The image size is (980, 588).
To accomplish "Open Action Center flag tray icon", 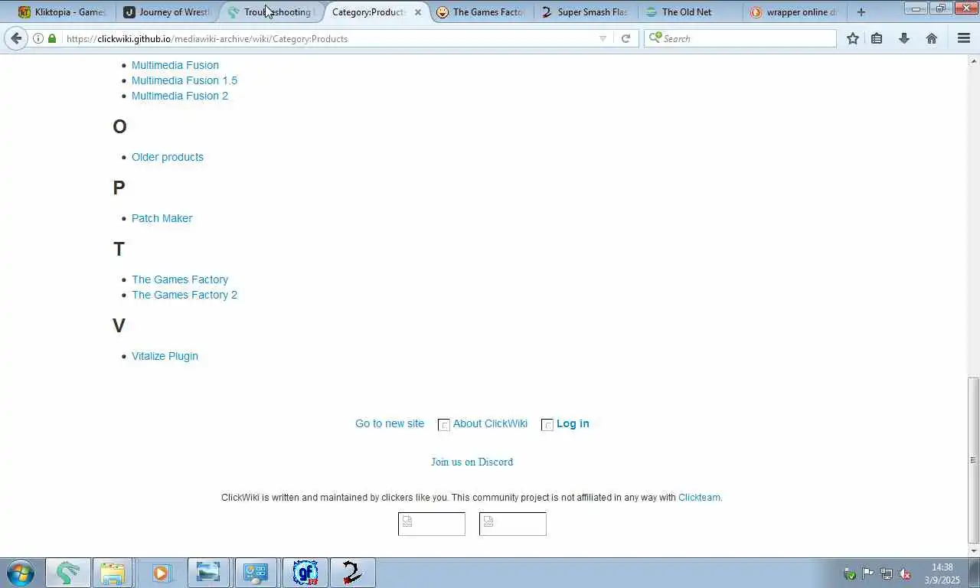I will pos(868,573).
